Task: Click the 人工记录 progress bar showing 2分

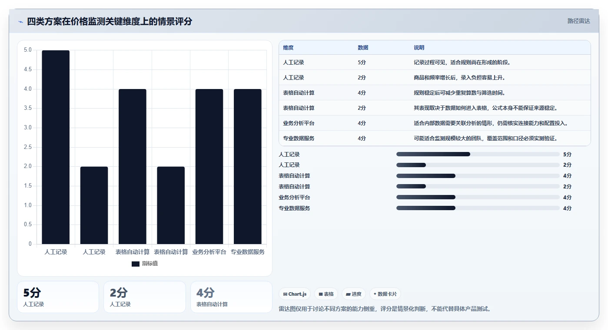Action: (478, 165)
